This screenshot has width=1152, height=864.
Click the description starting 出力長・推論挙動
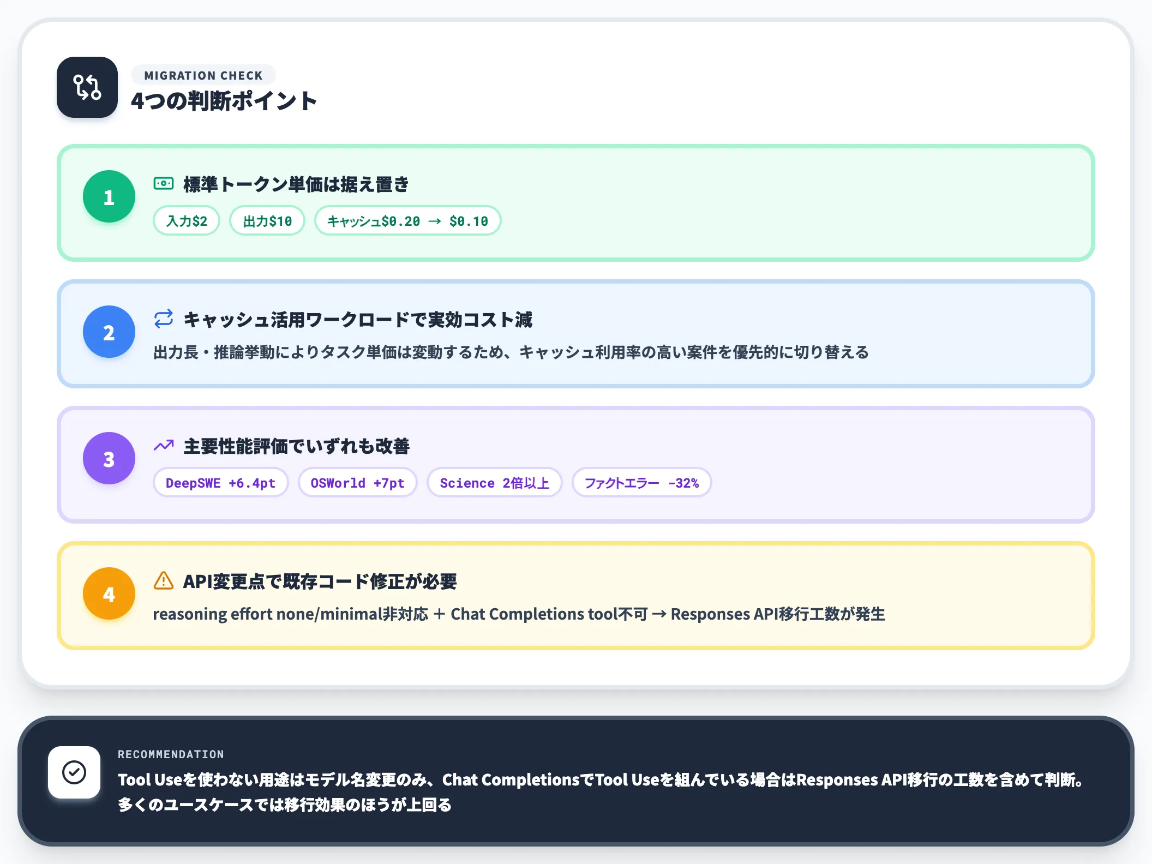(511, 352)
